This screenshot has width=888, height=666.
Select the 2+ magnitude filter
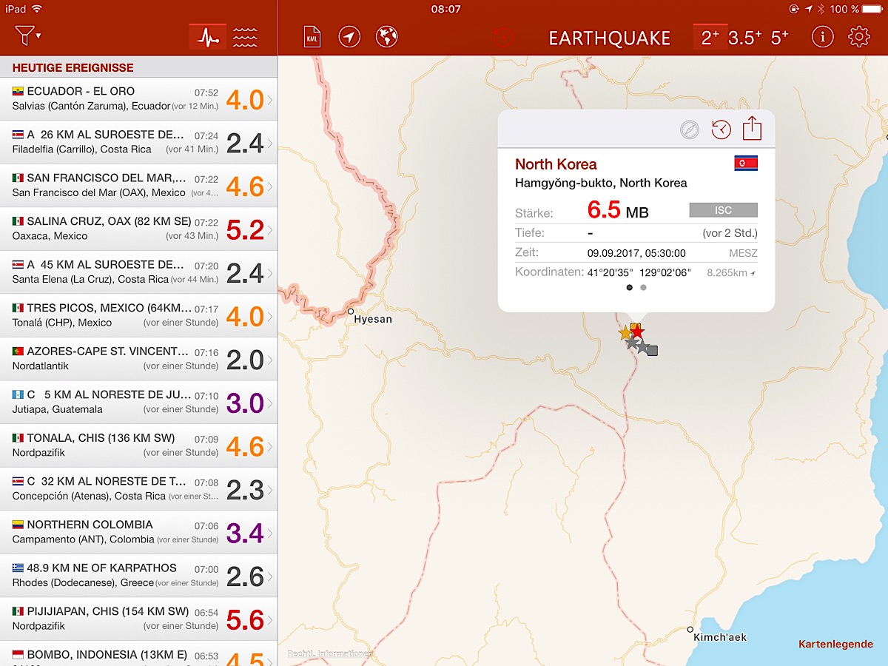pos(710,38)
